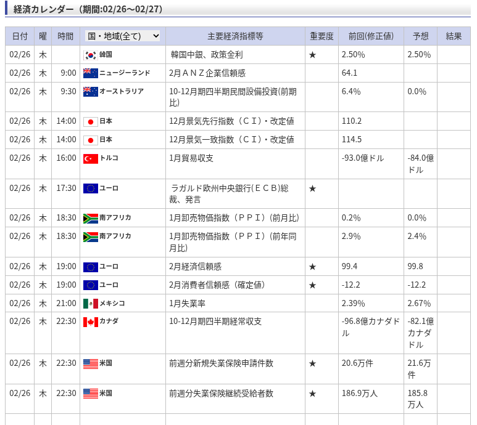
Task: Click the importance star for 韓国中銀、政策金利
Action: coord(312,55)
